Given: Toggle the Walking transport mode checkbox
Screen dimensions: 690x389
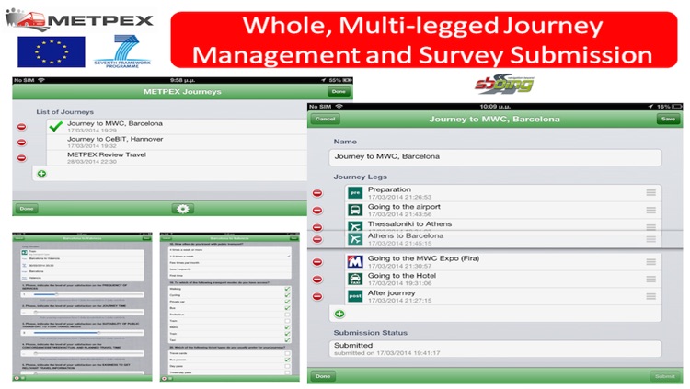Looking at the screenshot, I should coord(287,289).
